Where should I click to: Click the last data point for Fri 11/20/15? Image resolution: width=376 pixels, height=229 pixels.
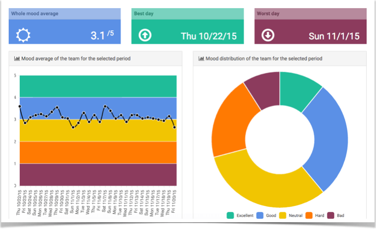click(174, 127)
